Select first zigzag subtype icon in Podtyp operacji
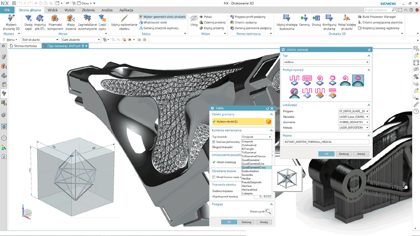Image resolution: width=420 pixels, height=236 pixels. pos(294,81)
